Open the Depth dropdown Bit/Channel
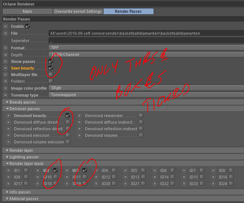 pyautogui.click(x=146, y=54)
